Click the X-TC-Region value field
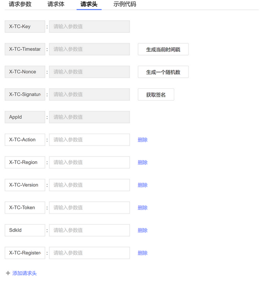Screen dimensions: 274x284 coord(89,162)
